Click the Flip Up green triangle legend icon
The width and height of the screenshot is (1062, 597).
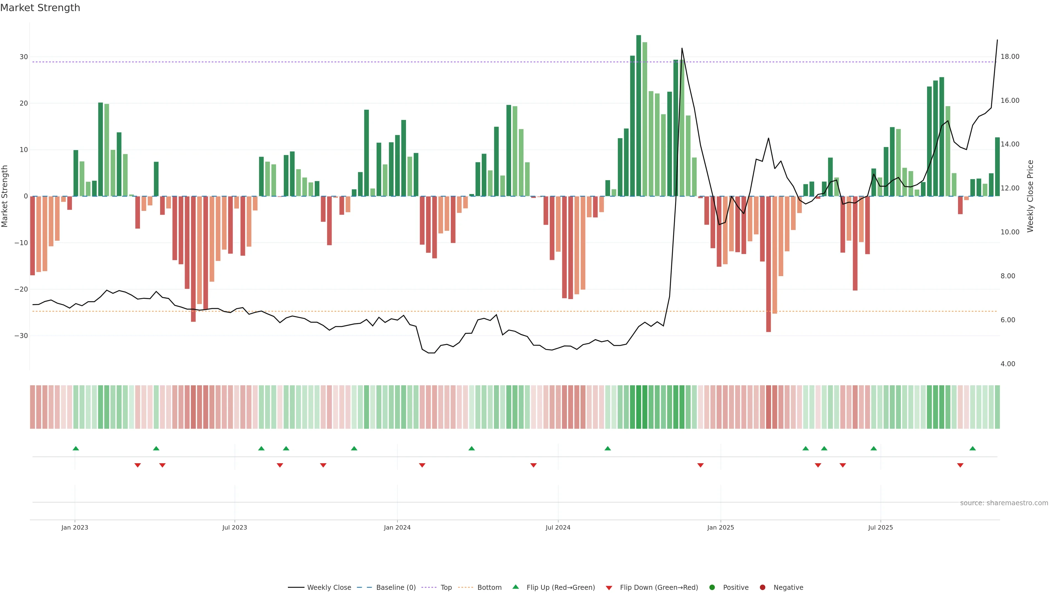click(x=515, y=587)
